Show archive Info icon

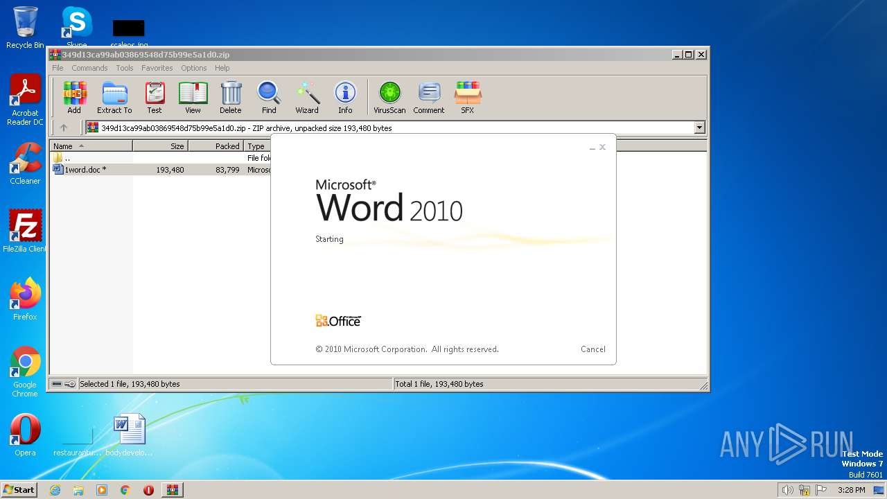tap(345, 97)
